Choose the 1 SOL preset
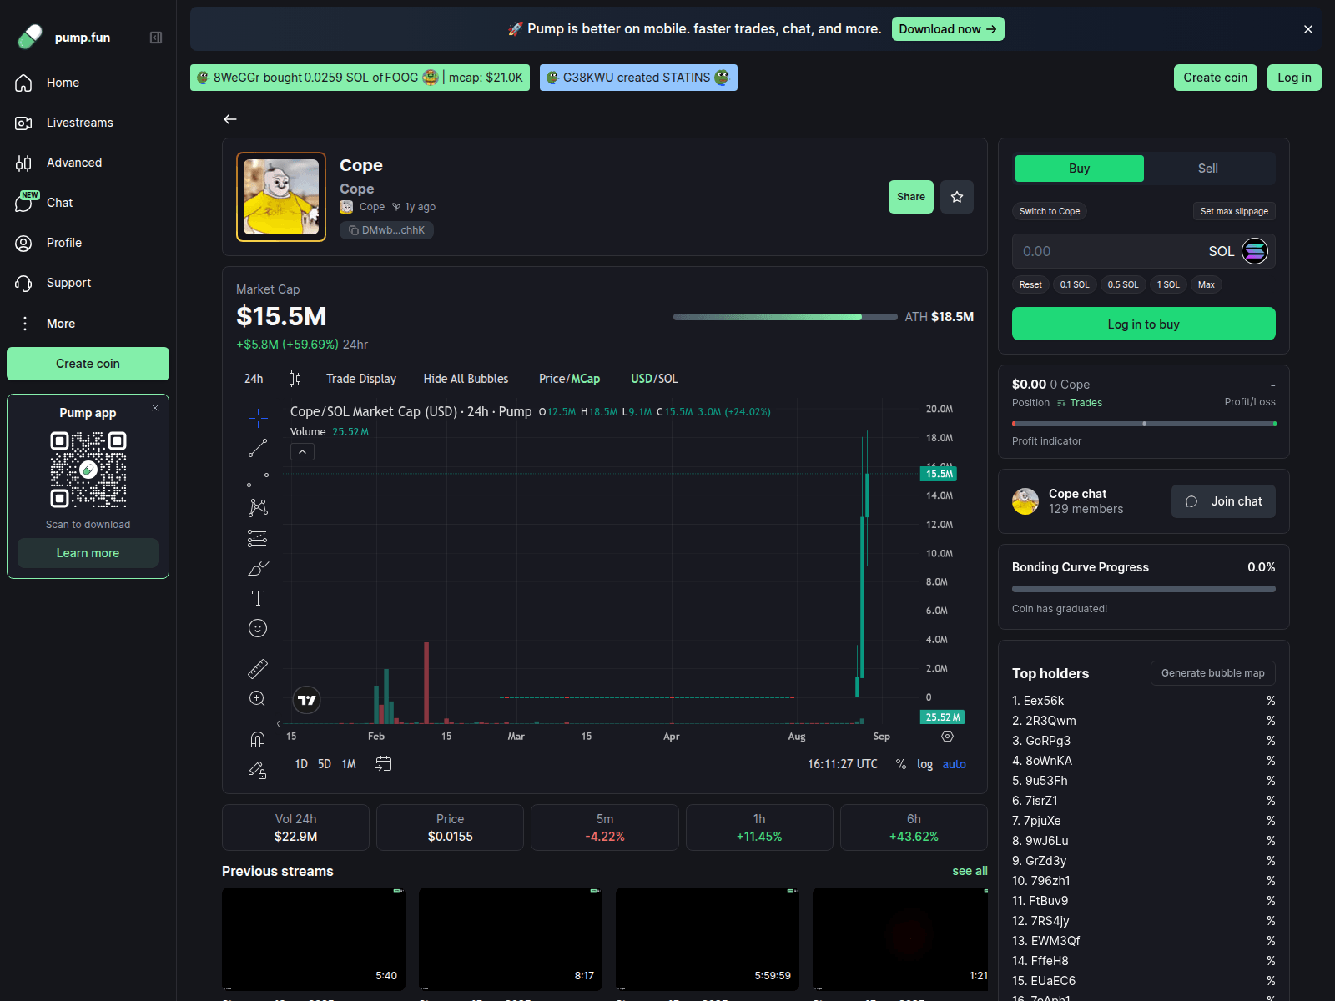Screen dimensions: 1335x1001 [x=1168, y=284]
